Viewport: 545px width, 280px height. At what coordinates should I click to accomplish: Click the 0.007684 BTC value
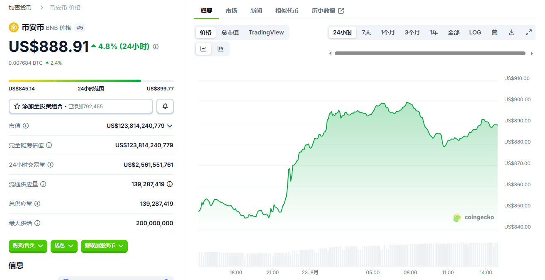(x=26, y=63)
